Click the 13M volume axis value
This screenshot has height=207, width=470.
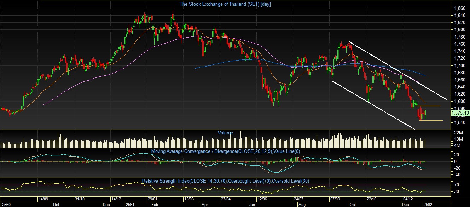(x=458, y=139)
